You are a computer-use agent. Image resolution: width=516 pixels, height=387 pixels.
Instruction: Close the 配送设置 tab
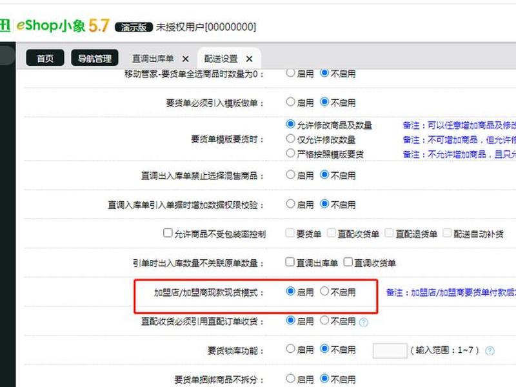250,59
